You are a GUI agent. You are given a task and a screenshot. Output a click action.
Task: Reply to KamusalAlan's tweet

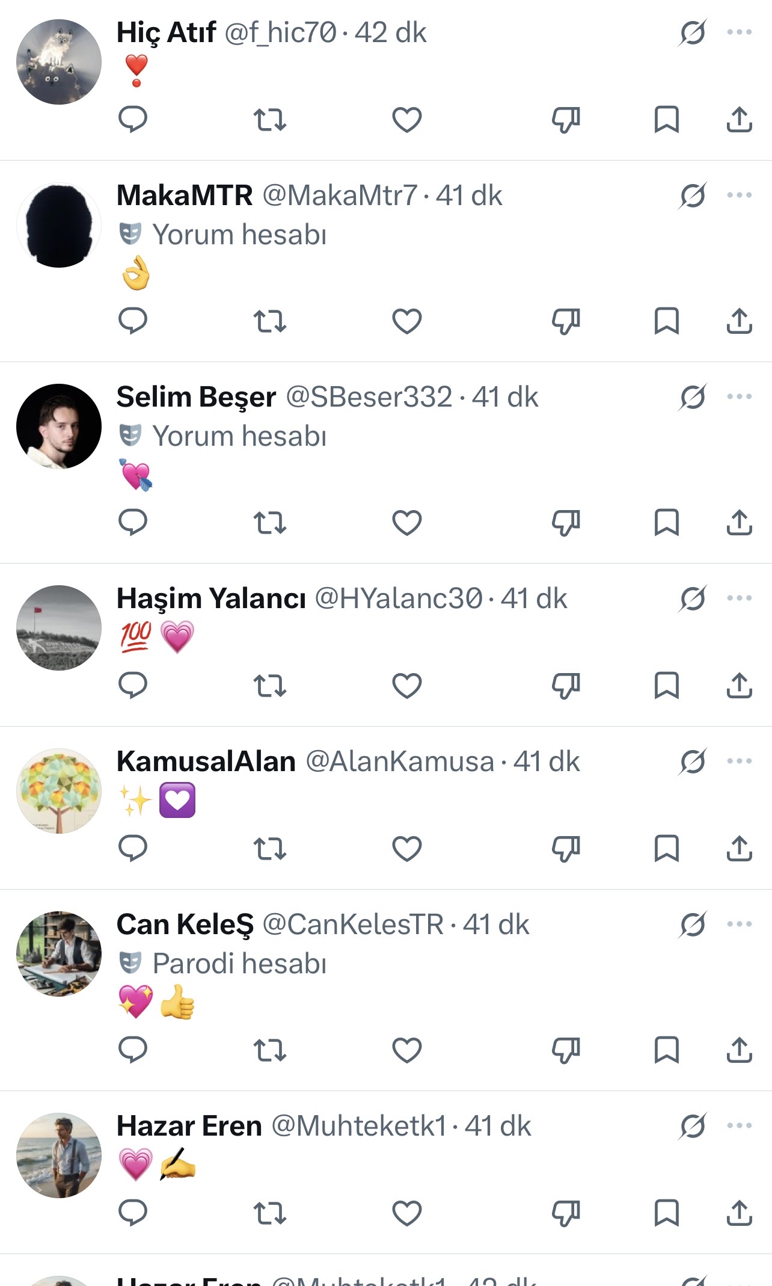click(133, 848)
